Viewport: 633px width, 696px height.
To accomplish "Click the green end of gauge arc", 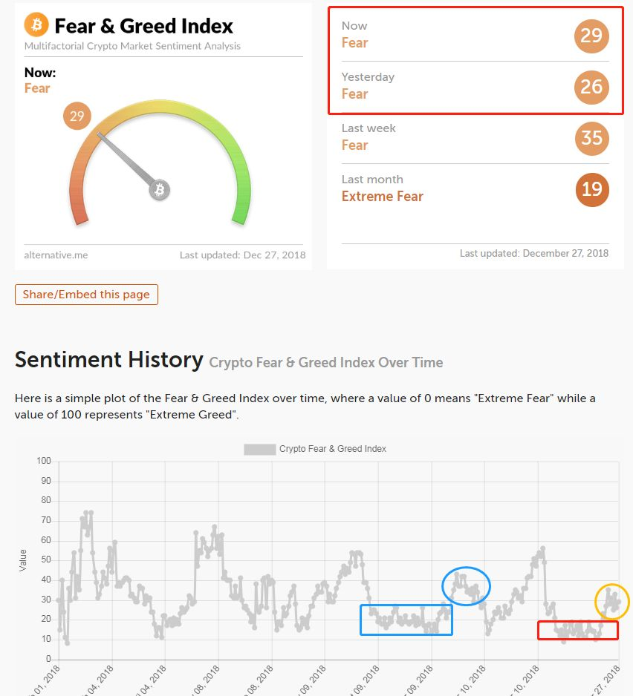I will coord(240,217).
